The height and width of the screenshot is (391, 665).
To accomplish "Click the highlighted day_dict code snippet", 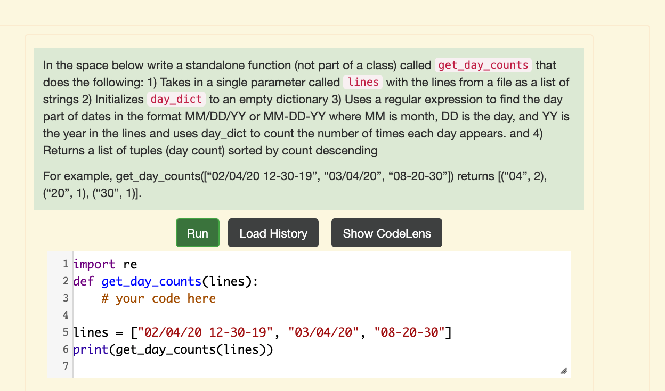I will (x=176, y=99).
